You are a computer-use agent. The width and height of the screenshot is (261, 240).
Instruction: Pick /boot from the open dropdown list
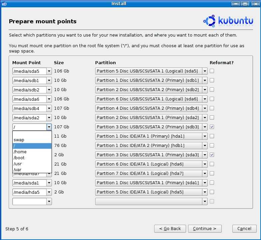point(19,158)
